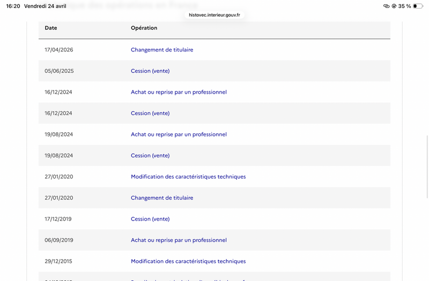Tap the histovec.interieur.gouv.fr address pill
This screenshot has height=281, width=429.
214,15
